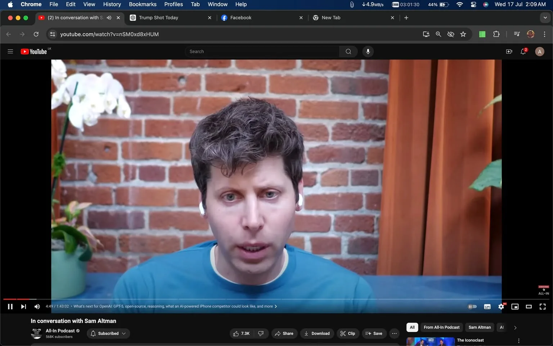Click the Download button below the video
The width and height of the screenshot is (553, 346).
[317, 333]
